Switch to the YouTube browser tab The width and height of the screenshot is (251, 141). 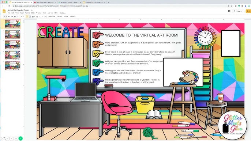point(45,3)
